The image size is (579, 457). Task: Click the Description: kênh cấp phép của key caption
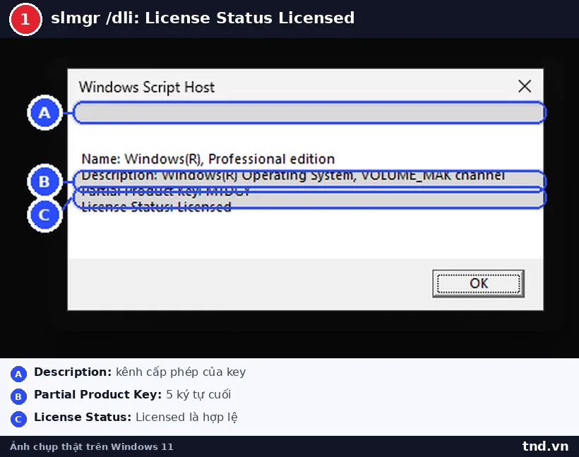(x=140, y=372)
